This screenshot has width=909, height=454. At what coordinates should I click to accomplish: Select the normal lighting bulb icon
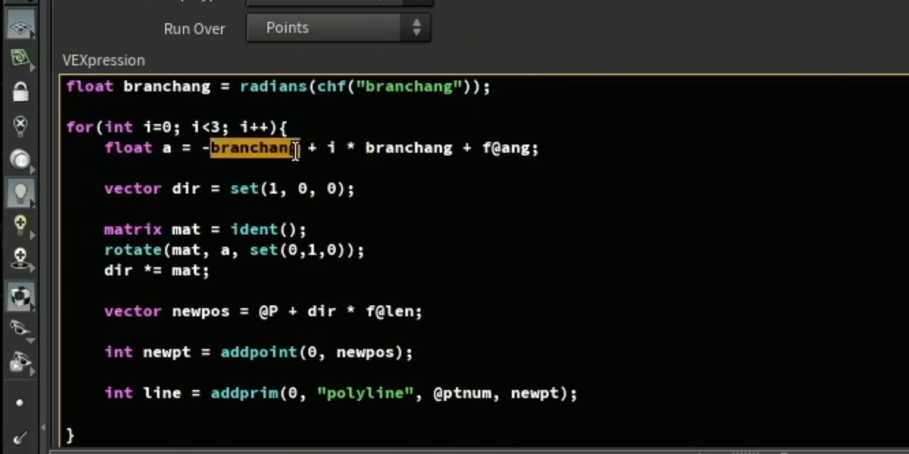[20, 194]
